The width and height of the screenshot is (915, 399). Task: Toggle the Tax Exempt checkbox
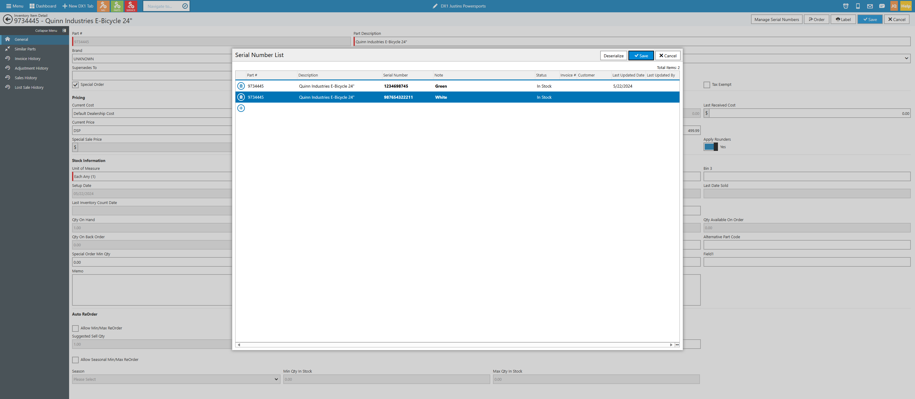coord(707,85)
